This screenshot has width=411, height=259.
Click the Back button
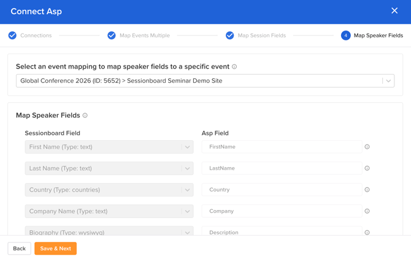pos(19,249)
